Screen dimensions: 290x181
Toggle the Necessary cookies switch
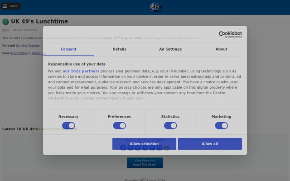[68, 126]
